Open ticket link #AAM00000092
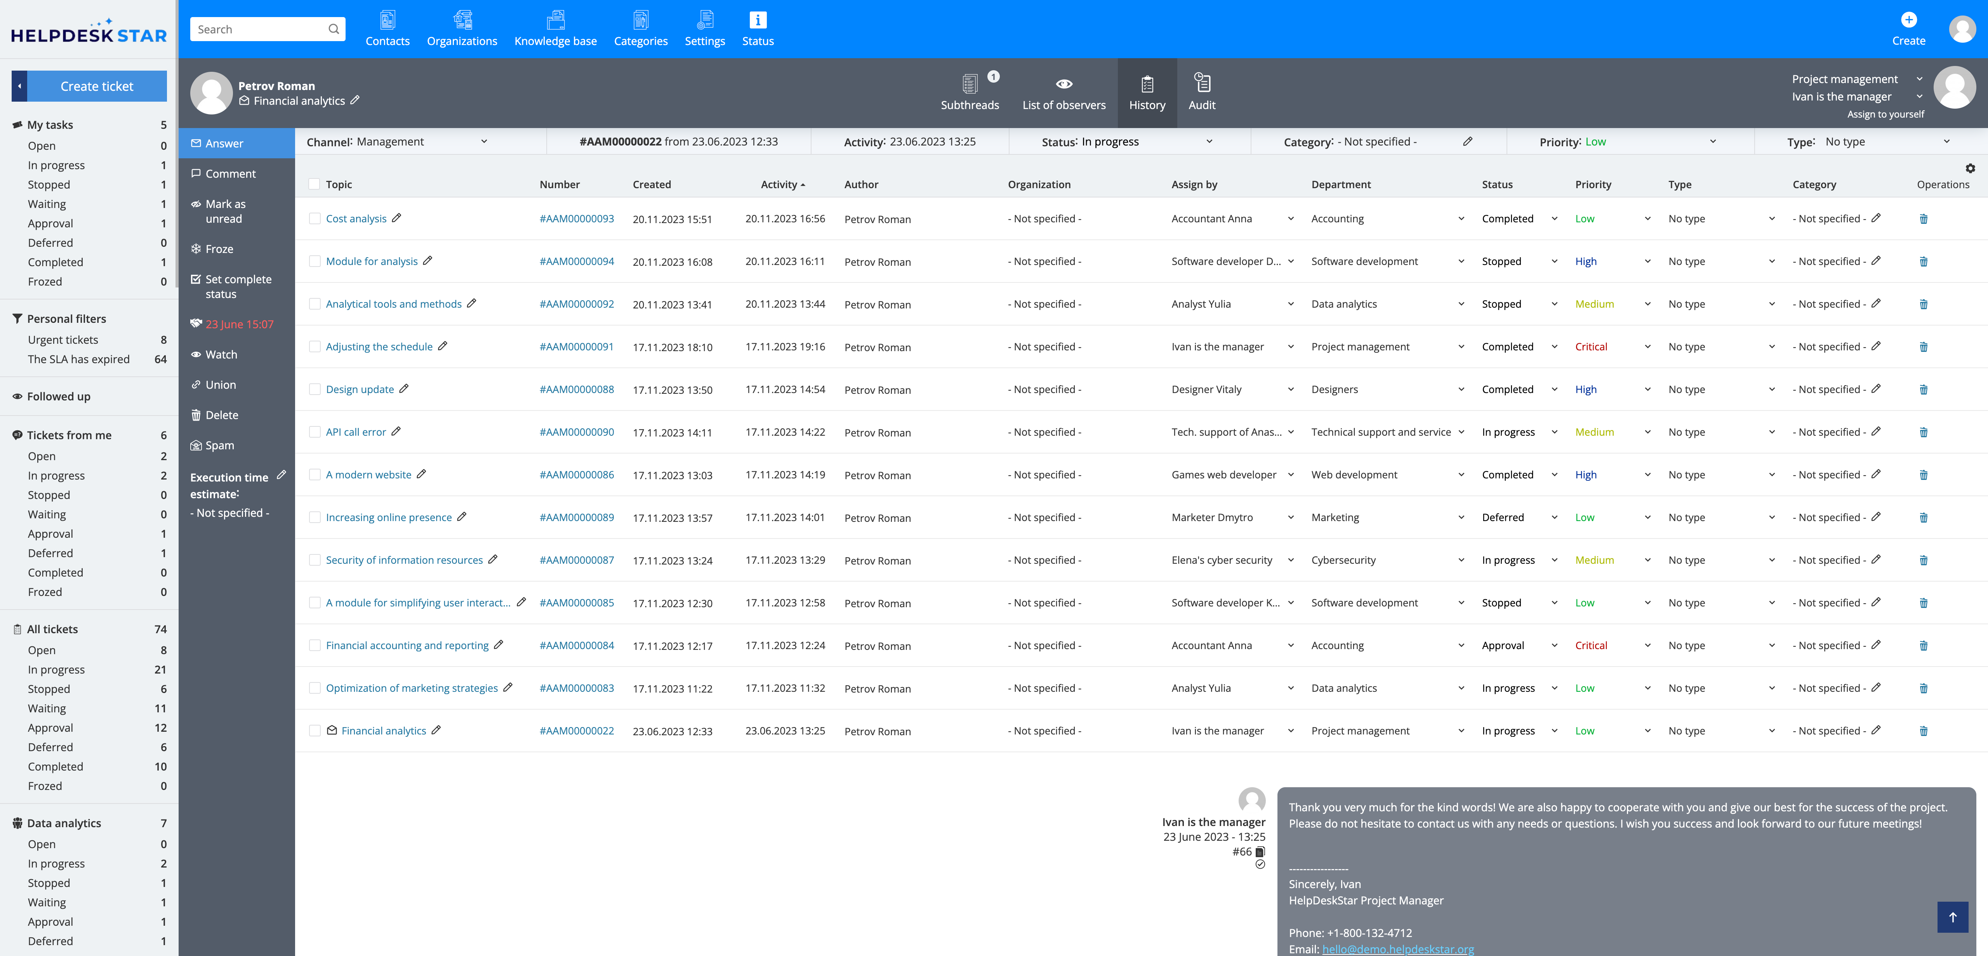Image resolution: width=1988 pixels, height=956 pixels. point(577,304)
